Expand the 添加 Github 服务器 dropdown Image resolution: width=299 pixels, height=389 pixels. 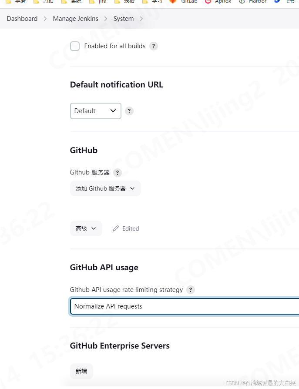pos(105,188)
